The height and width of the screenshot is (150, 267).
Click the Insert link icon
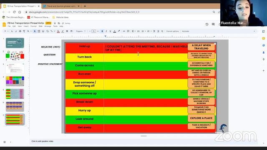click(124, 31)
